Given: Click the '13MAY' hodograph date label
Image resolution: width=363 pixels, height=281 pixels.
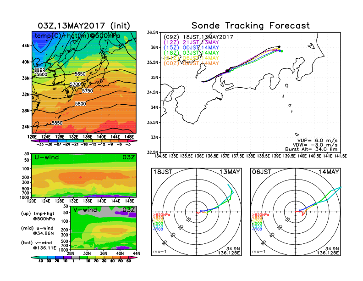Looking at the screenshot, I should coord(230,172).
